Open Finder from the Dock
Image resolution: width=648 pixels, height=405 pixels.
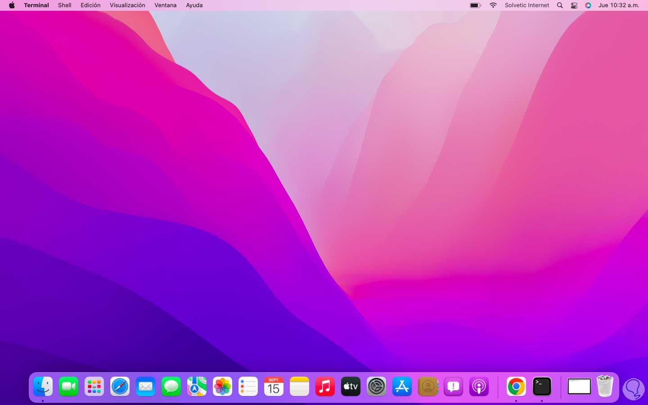click(x=43, y=387)
